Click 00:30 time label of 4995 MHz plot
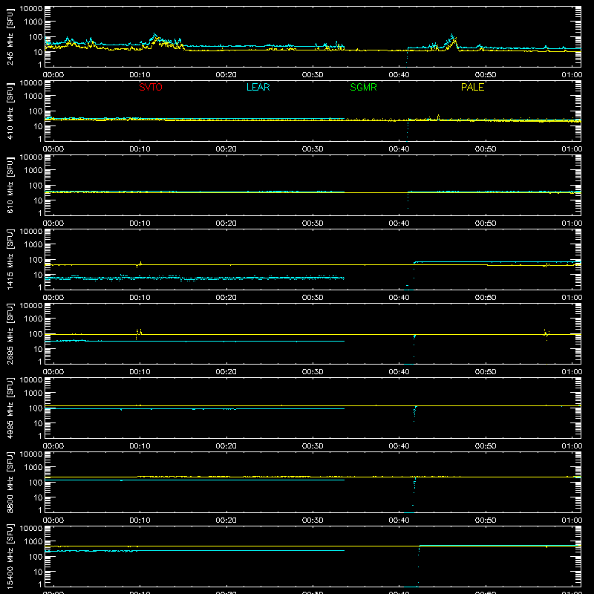Viewport: 594px width, 594px height. coord(313,446)
